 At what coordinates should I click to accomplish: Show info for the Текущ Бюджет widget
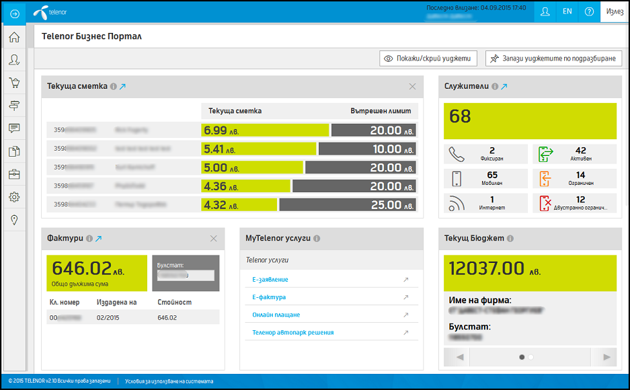click(510, 238)
